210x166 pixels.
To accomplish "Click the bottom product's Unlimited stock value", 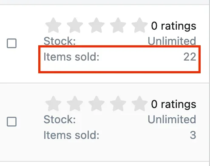I will [172, 119].
